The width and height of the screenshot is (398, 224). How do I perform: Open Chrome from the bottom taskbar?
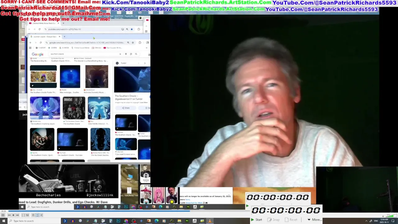(126, 221)
